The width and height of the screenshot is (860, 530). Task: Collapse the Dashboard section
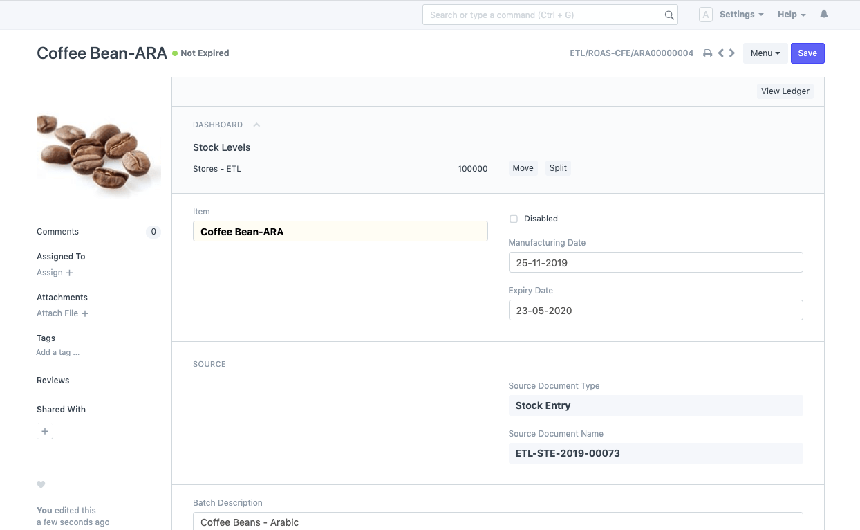[x=256, y=125]
